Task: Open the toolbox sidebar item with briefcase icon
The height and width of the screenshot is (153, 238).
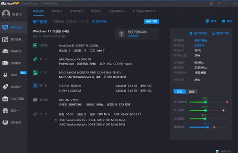Action: 13,99
